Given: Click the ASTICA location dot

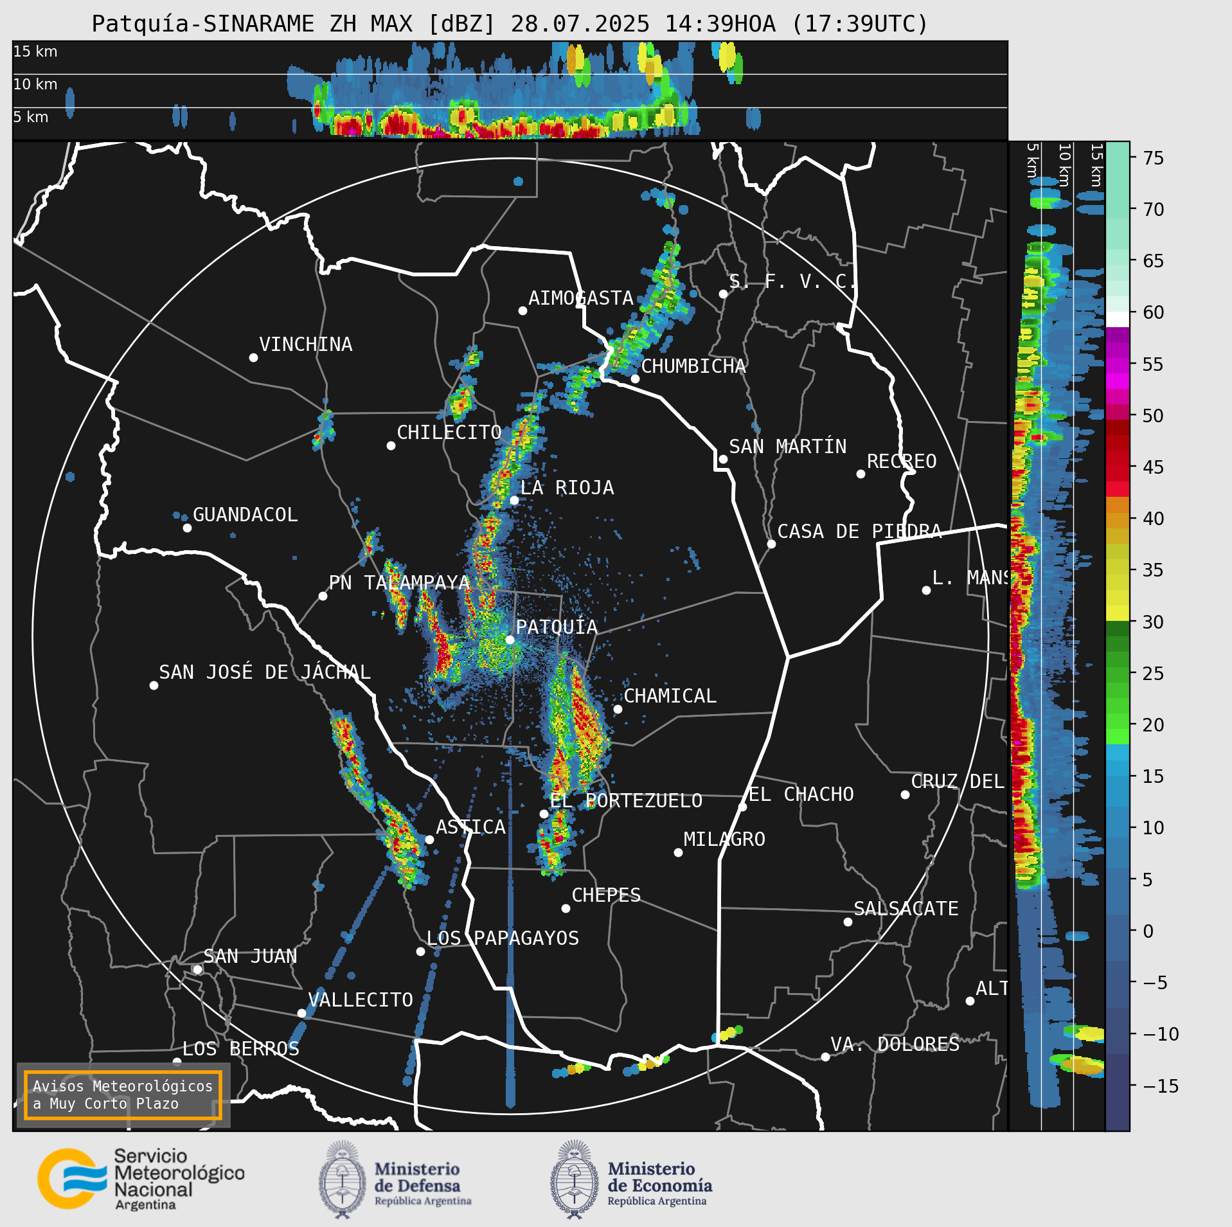Looking at the screenshot, I should coord(429,839).
